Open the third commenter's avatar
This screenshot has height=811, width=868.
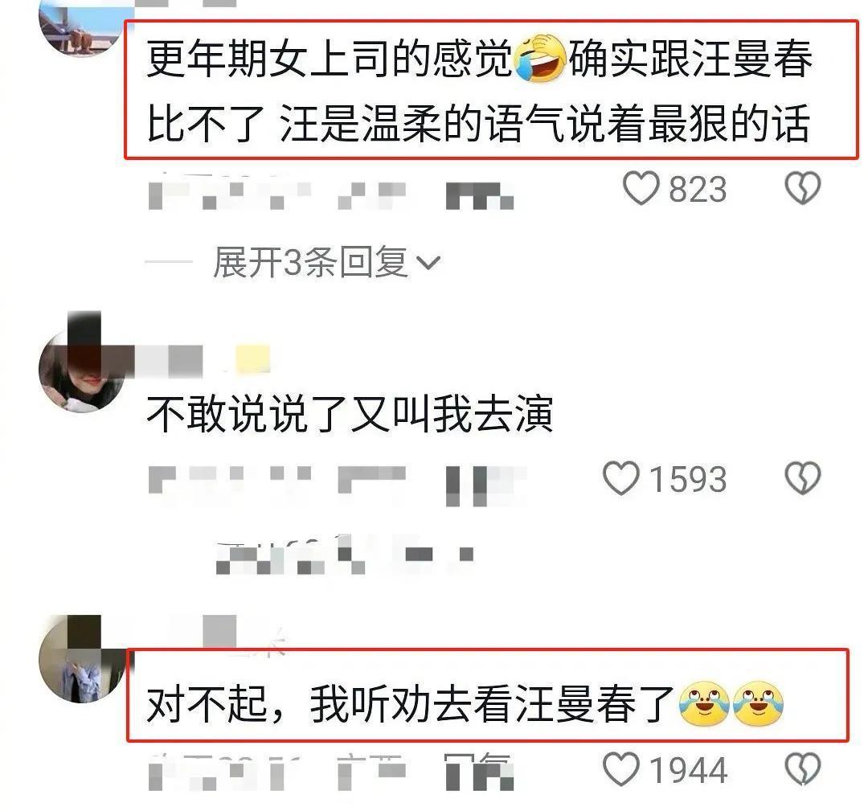pyautogui.click(x=83, y=660)
